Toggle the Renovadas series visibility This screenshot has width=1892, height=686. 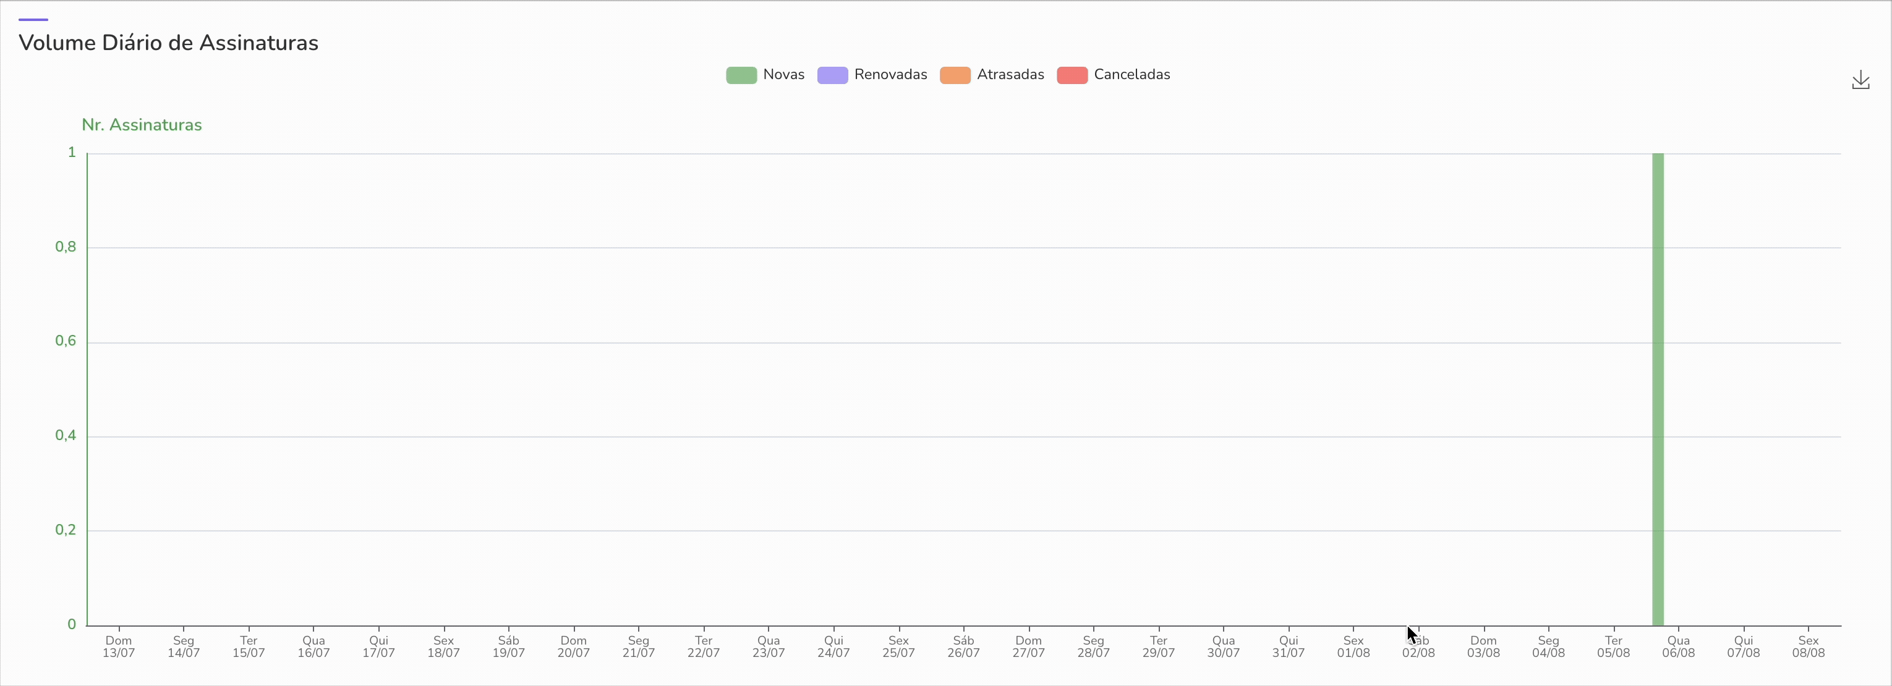tap(872, 75)
